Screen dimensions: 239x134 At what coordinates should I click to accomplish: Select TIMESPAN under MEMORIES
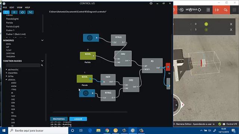tap(10, 57)
